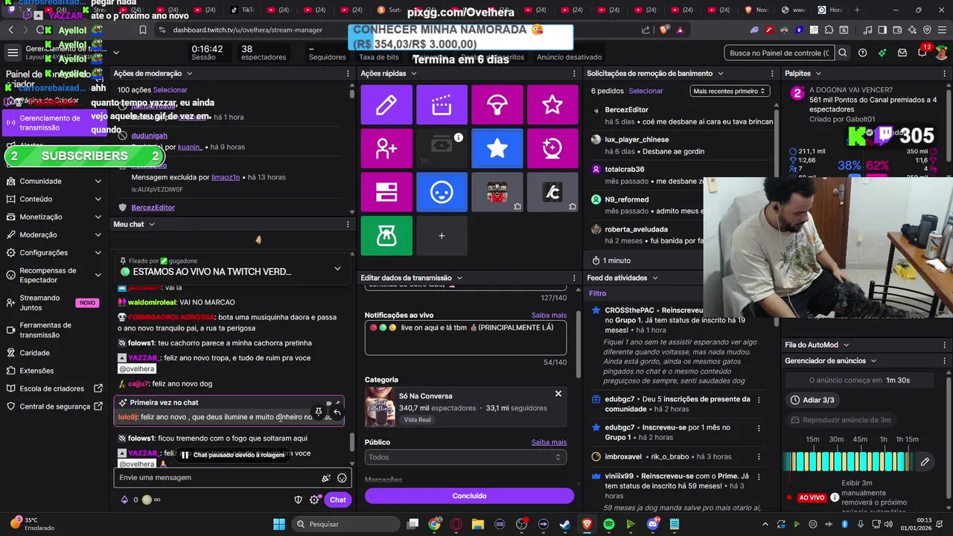Click the blue smiley-face emote quick action
This screenshot has height=536, width=953.
442,192
